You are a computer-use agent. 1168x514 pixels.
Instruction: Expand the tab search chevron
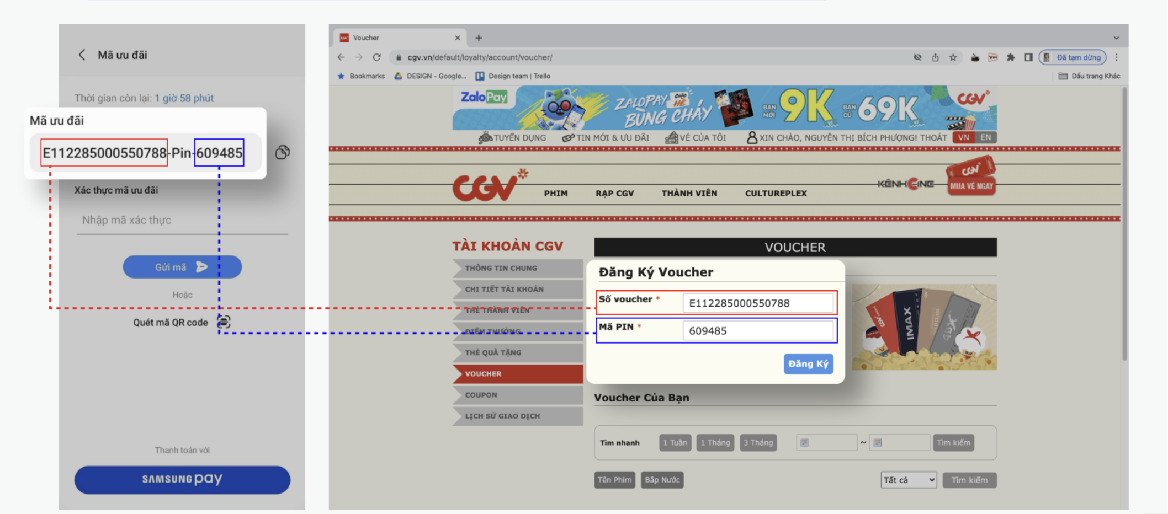pyautogui.click(x=1116, y=38)
